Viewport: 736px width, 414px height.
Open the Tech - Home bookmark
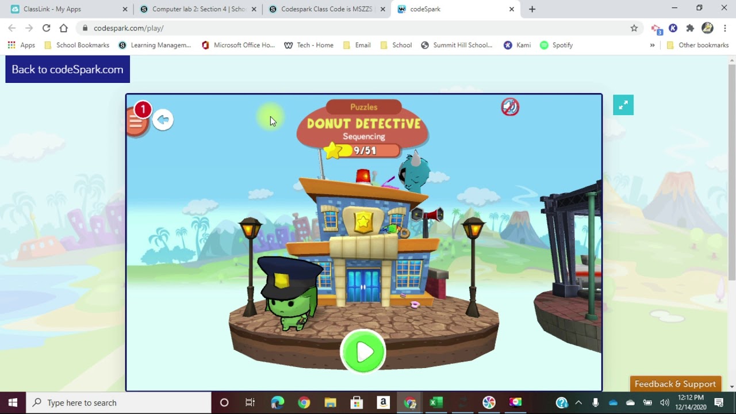click(x=309, y=45)
